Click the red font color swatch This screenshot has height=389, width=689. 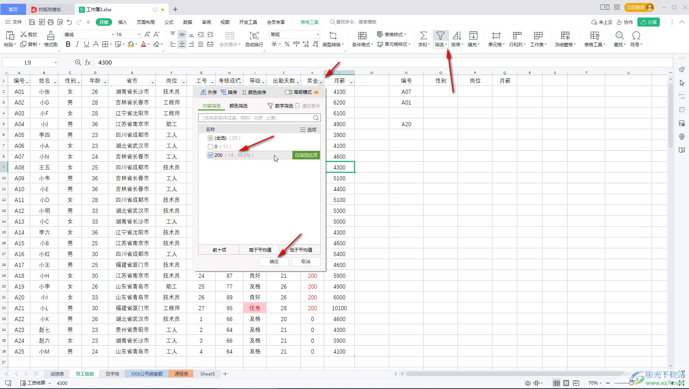click(x=143, y=44)
